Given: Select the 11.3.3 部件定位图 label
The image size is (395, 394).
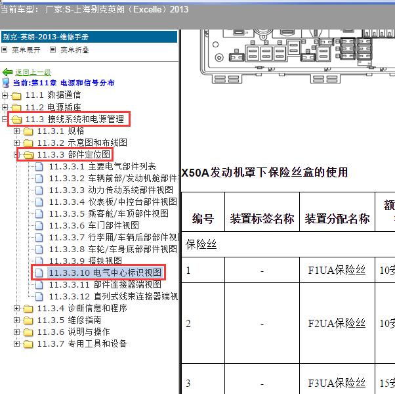Looking at the screenshot, I should tap(73, 154).
